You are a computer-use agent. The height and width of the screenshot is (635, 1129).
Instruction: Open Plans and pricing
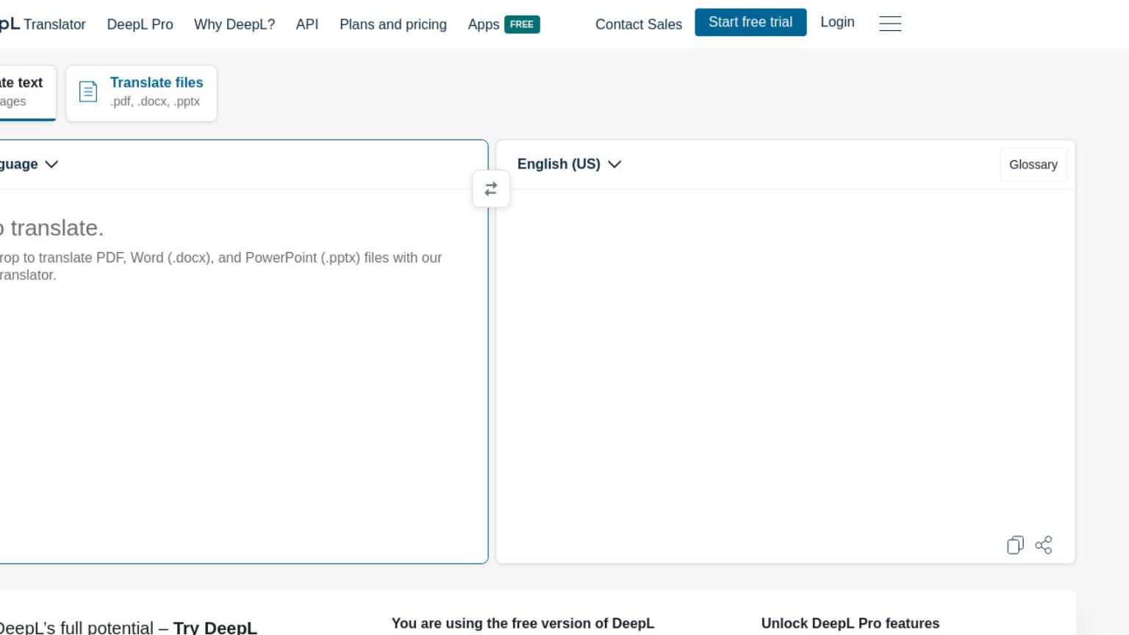coord(393,24)
